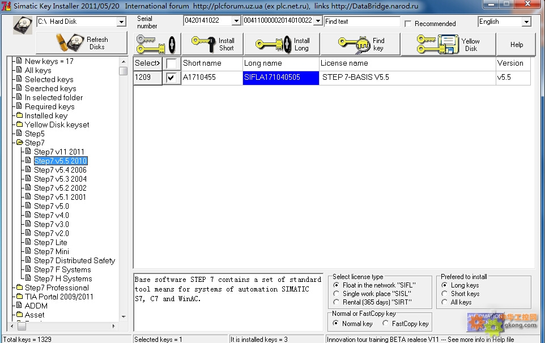Image resolution: width=545 pixels, height=343 pixels.
Task: Select Float in the network "SIFL" license type
Action: click(336, 285)
